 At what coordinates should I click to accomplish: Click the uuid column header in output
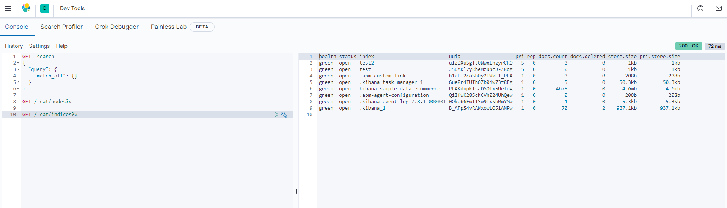455,57
